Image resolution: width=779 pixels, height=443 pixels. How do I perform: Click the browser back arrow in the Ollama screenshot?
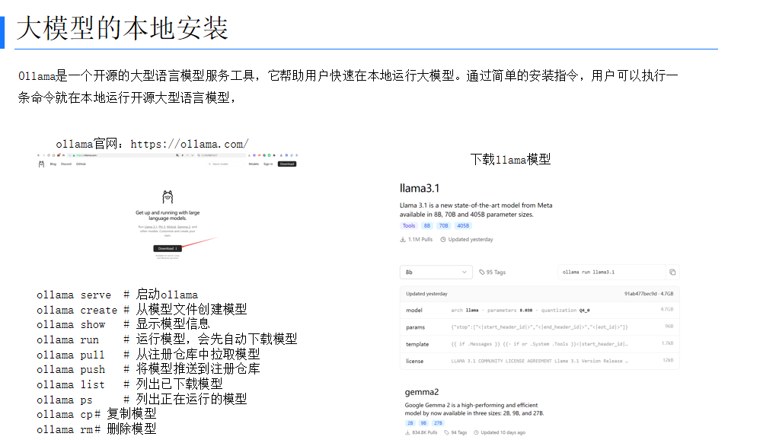tap(38, 155)
